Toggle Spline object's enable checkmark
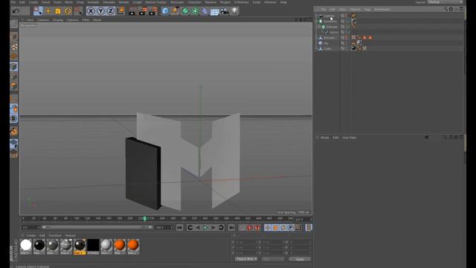 [348, 32]
